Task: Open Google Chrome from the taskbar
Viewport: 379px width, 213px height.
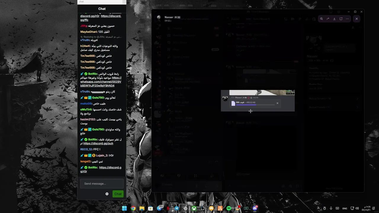Action: coord(133,208)
